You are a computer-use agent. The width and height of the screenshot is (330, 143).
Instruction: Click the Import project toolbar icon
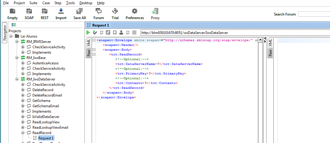pyautogui.click(x=61, y=14)
